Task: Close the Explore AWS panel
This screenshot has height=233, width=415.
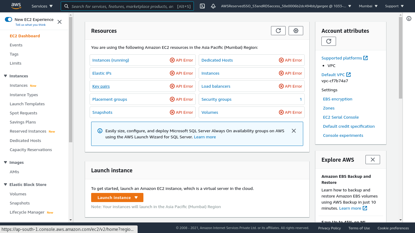Action: pyautogui.click(x=372, y=160)
